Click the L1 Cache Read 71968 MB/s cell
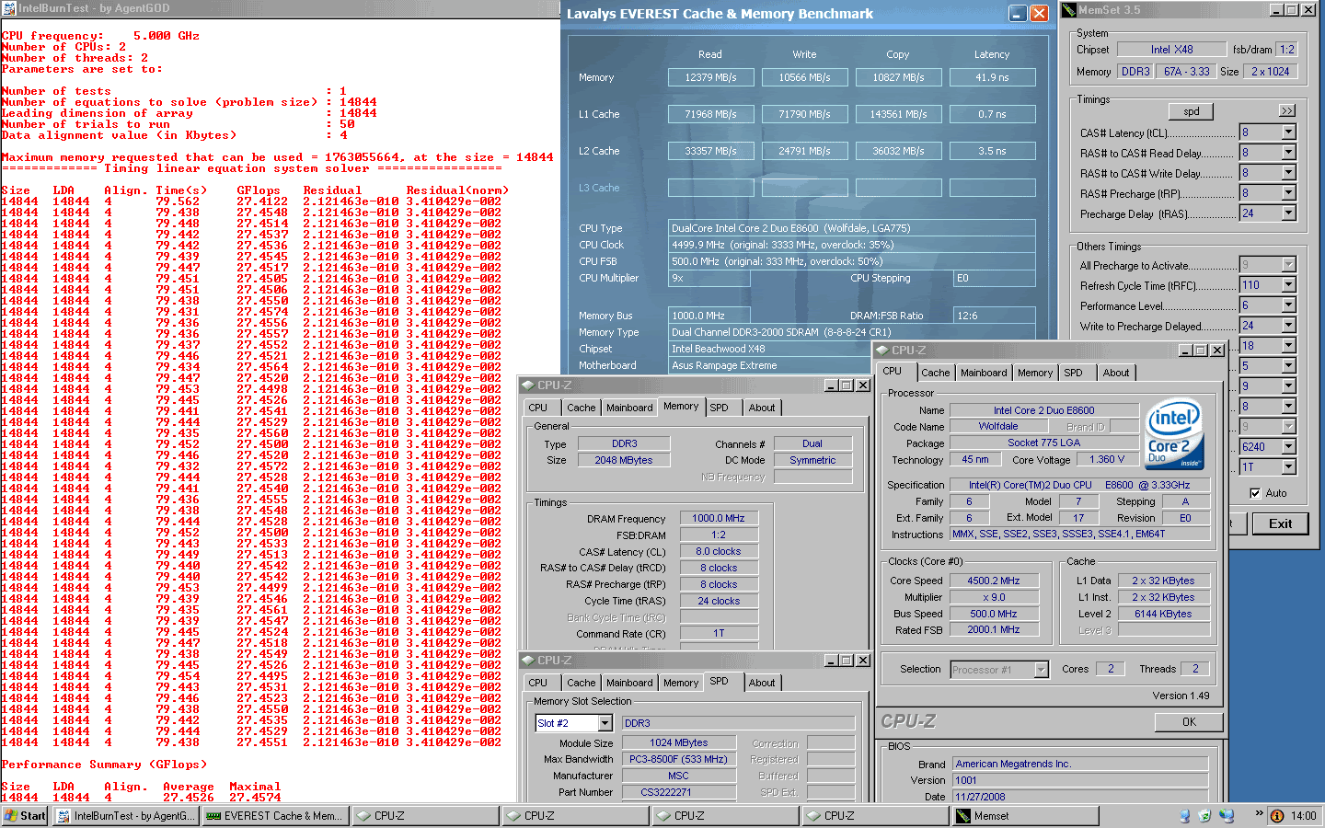The image size is (1325, 828). click(710, 114)
